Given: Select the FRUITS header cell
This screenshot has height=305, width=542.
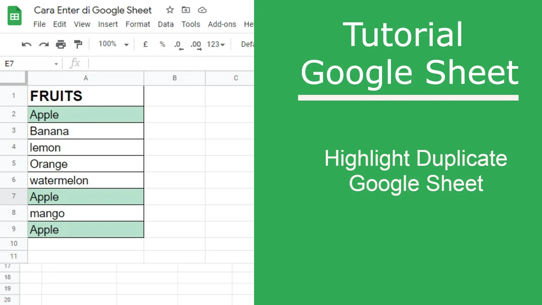Looking at the screenshot, I should point(86,96).
